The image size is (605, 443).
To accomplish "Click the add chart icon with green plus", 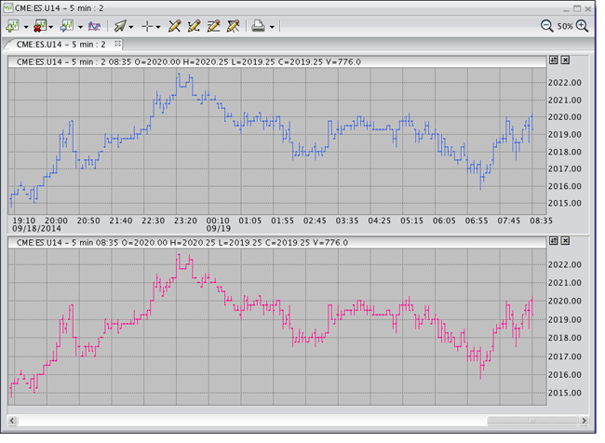I will pos(13,26).
